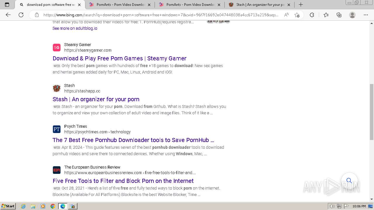The height and width of the screenshot is (210, 374).
Task: Close the Bing search tab
Action: click(x=79, y=5)
